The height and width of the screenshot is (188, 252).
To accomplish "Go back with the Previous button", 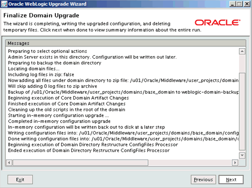I will (x=203, y=179).
